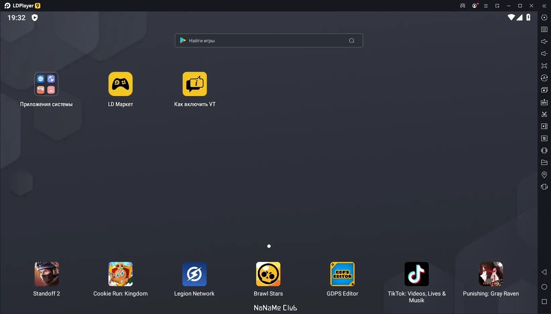Open the Legion Network app

click(x=194, y=274)
